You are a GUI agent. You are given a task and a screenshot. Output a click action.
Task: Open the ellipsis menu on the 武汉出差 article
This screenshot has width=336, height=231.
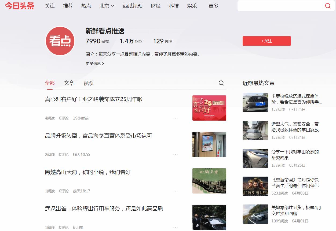[176, 227]
